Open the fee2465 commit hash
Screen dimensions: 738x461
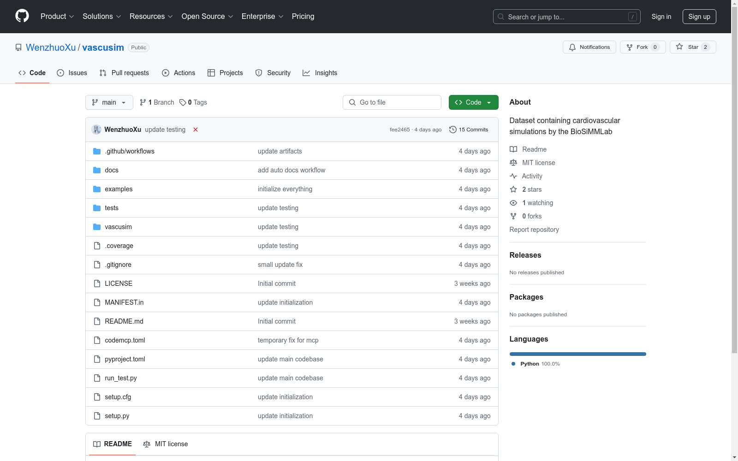(x=399, y=130)
